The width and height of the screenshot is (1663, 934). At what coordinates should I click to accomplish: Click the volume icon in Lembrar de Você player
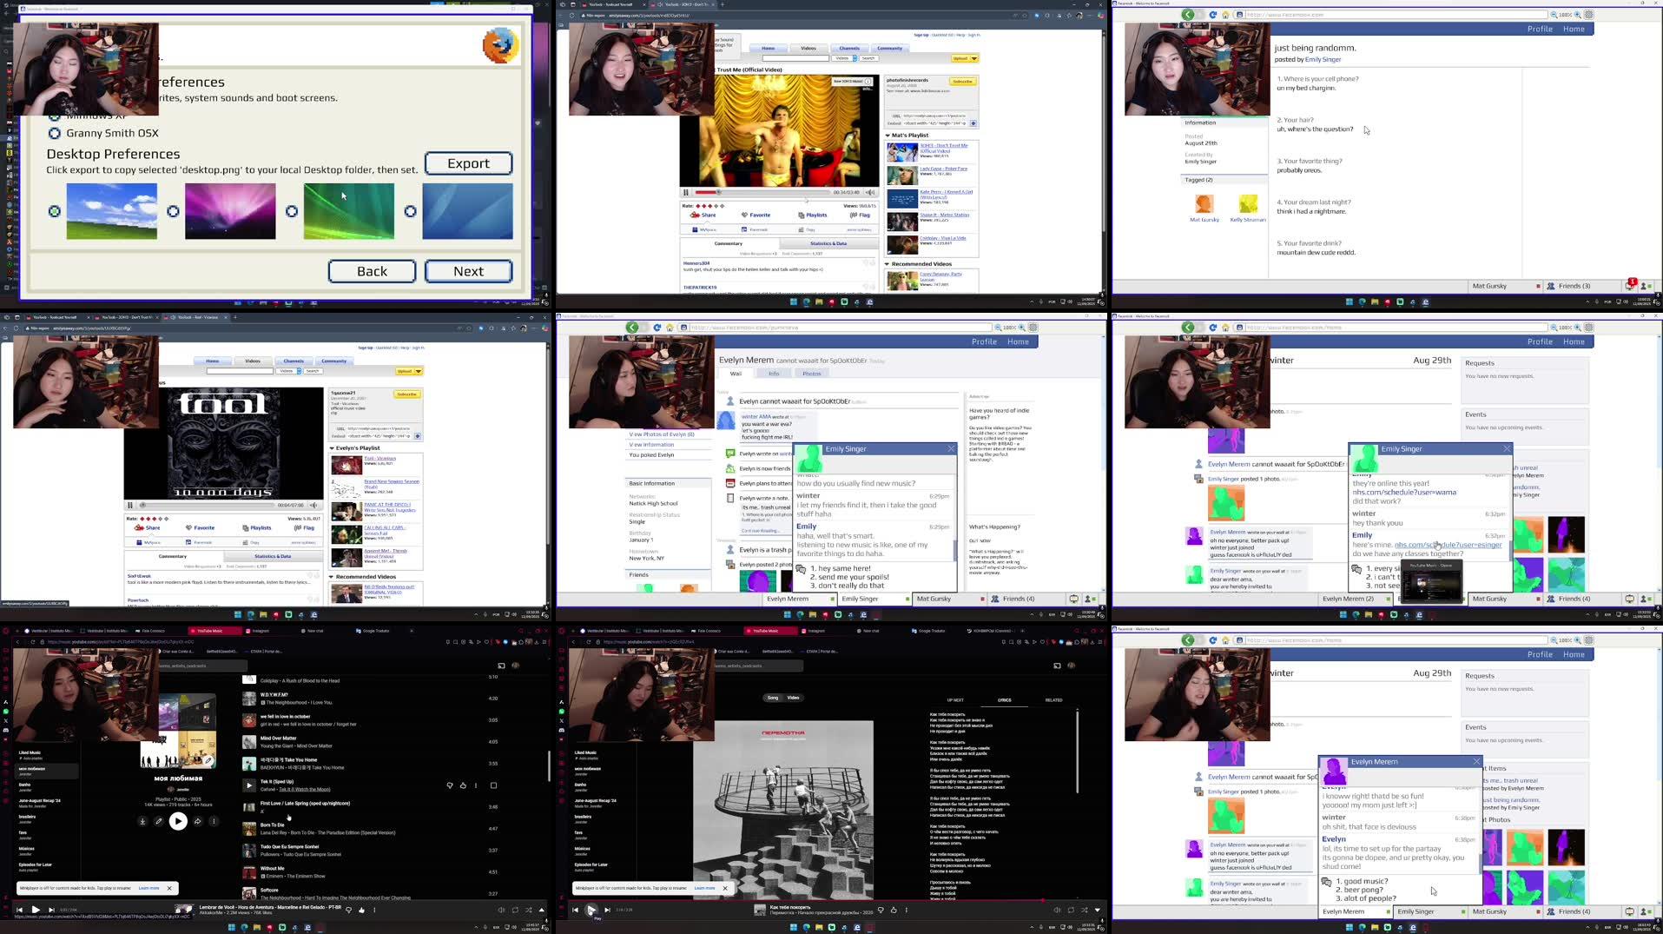click(x=501, y=910)
